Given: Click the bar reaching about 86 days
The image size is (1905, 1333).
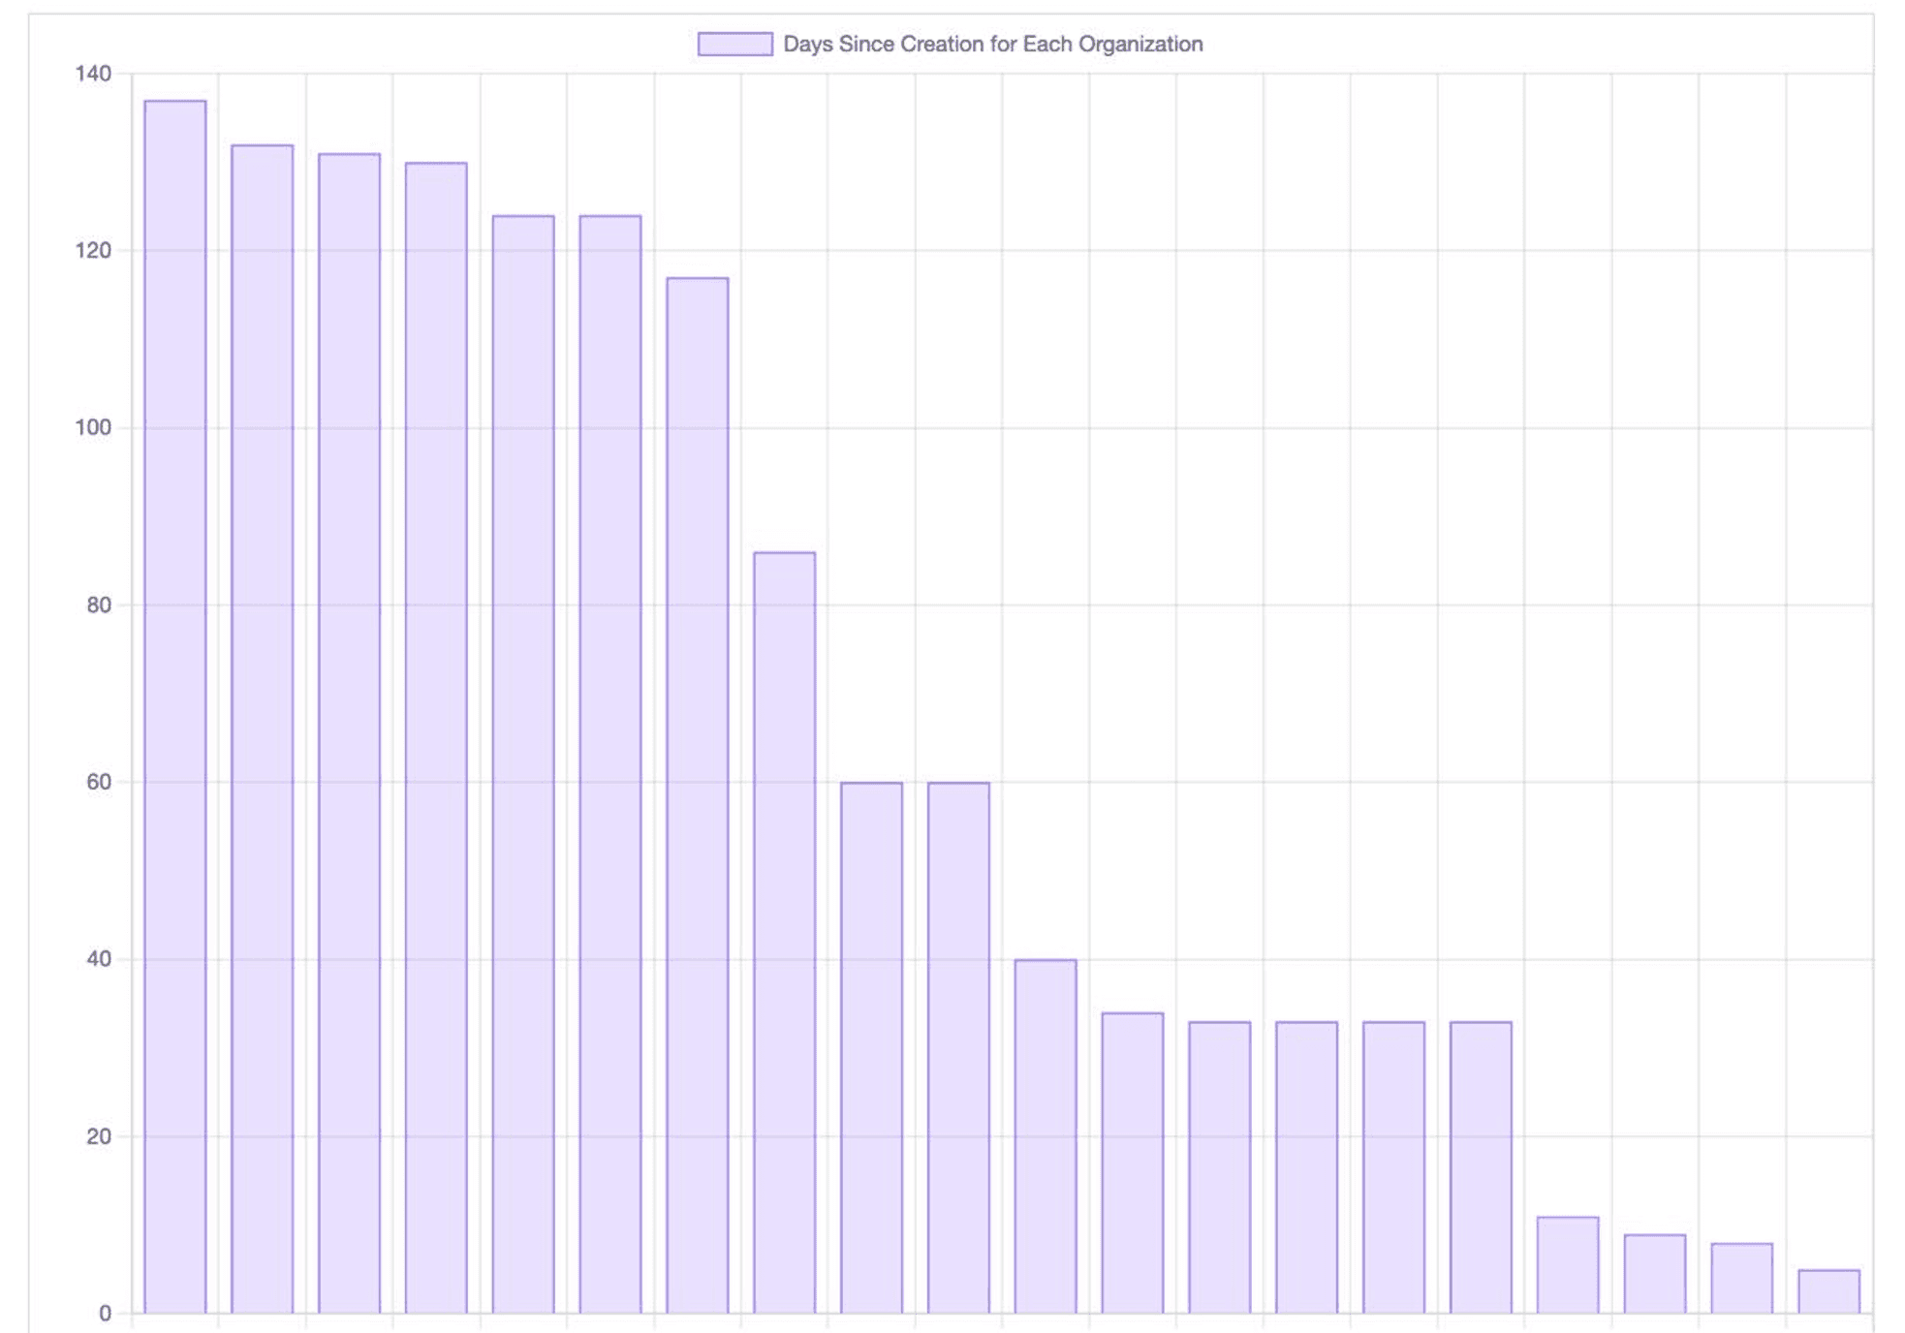Looking at the screenshot, I should pyautogui.click(x=785, y=933).
